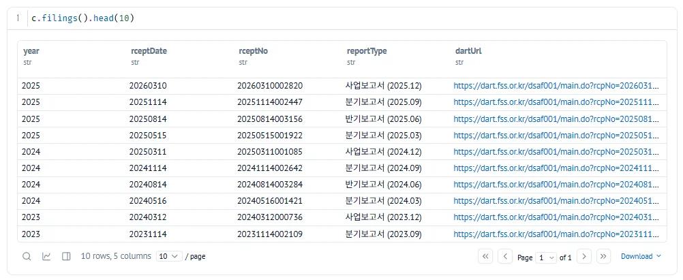Select rceptDate cell 20251114
Image resolution: width=683 pixels, height=280 pixels.
click(x=148, y=102)
